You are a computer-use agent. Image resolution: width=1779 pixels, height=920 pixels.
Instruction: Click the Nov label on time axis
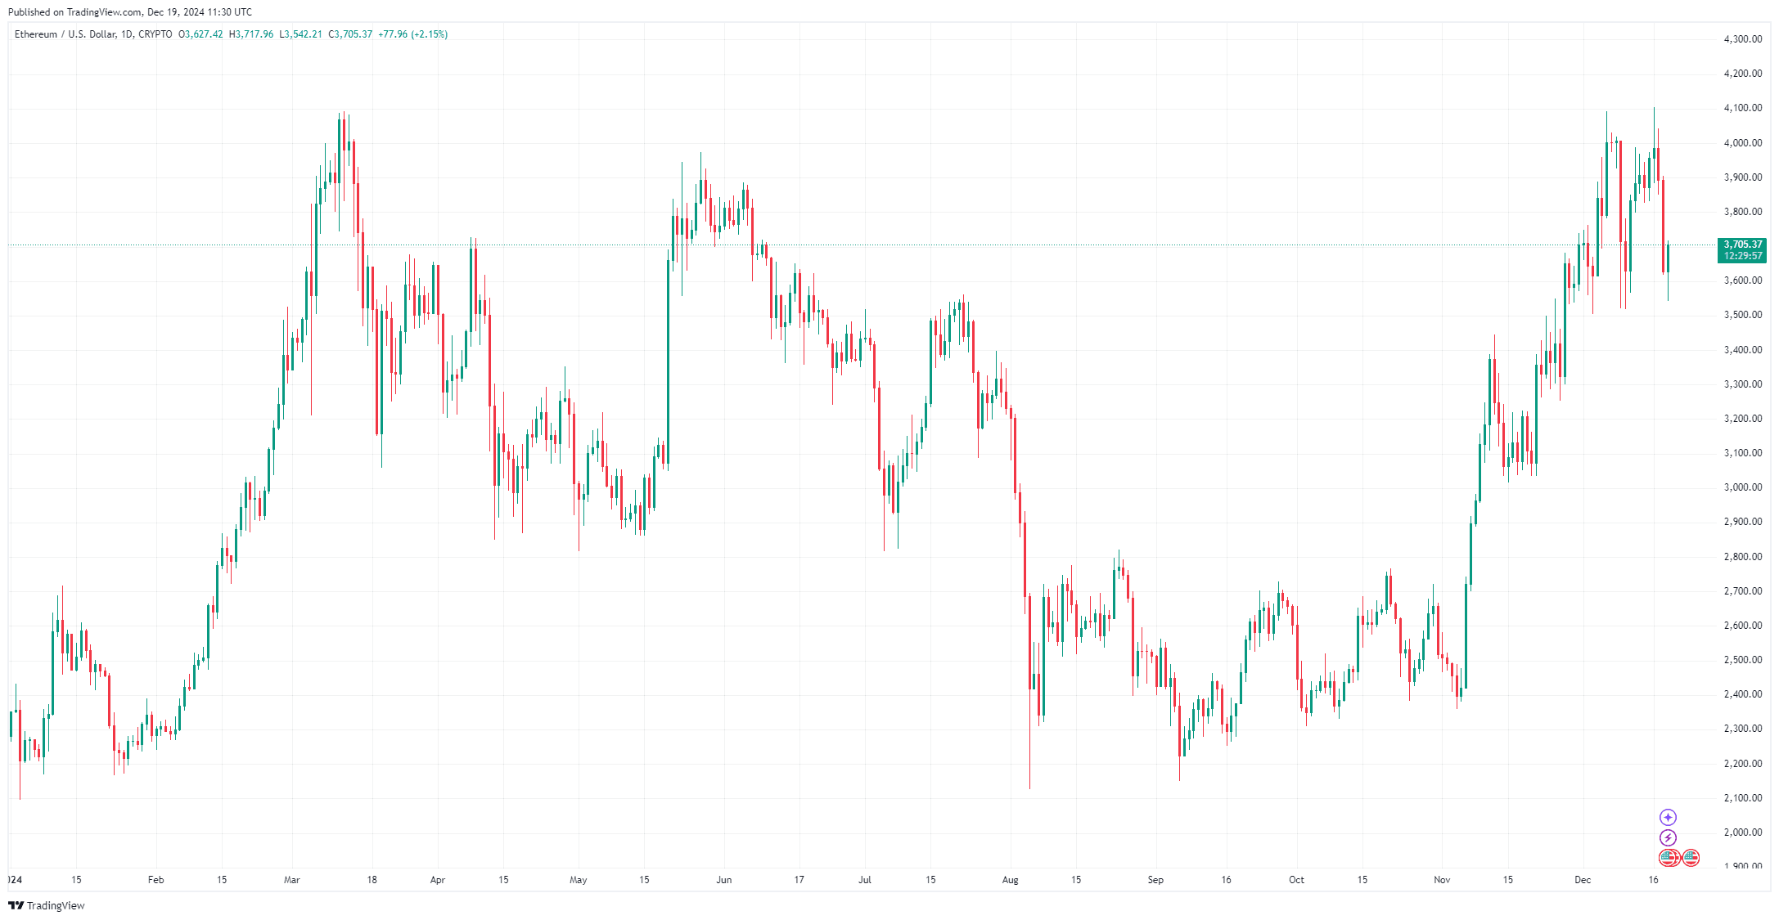pos(1442,880)
